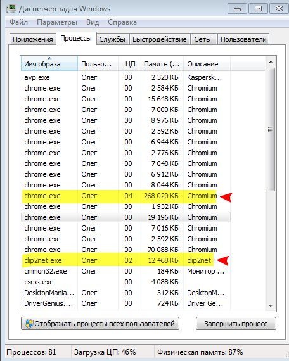Click Завершить процесс button

coord(236,324)
